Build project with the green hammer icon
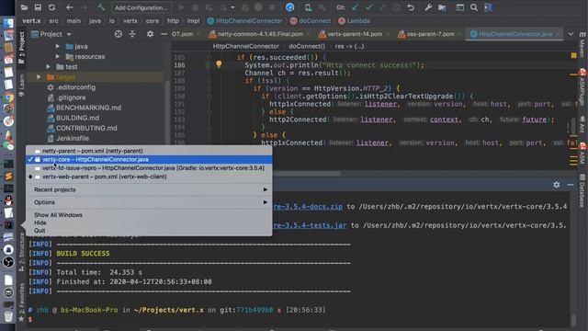Screen dimensions: 588x331 click(x=101, y=7)
